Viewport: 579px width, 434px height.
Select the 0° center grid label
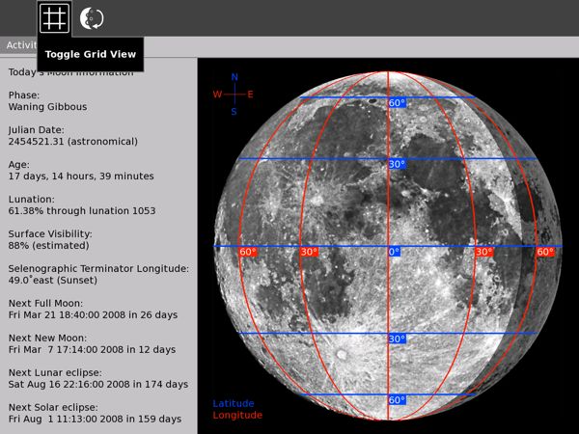[394, 252]
